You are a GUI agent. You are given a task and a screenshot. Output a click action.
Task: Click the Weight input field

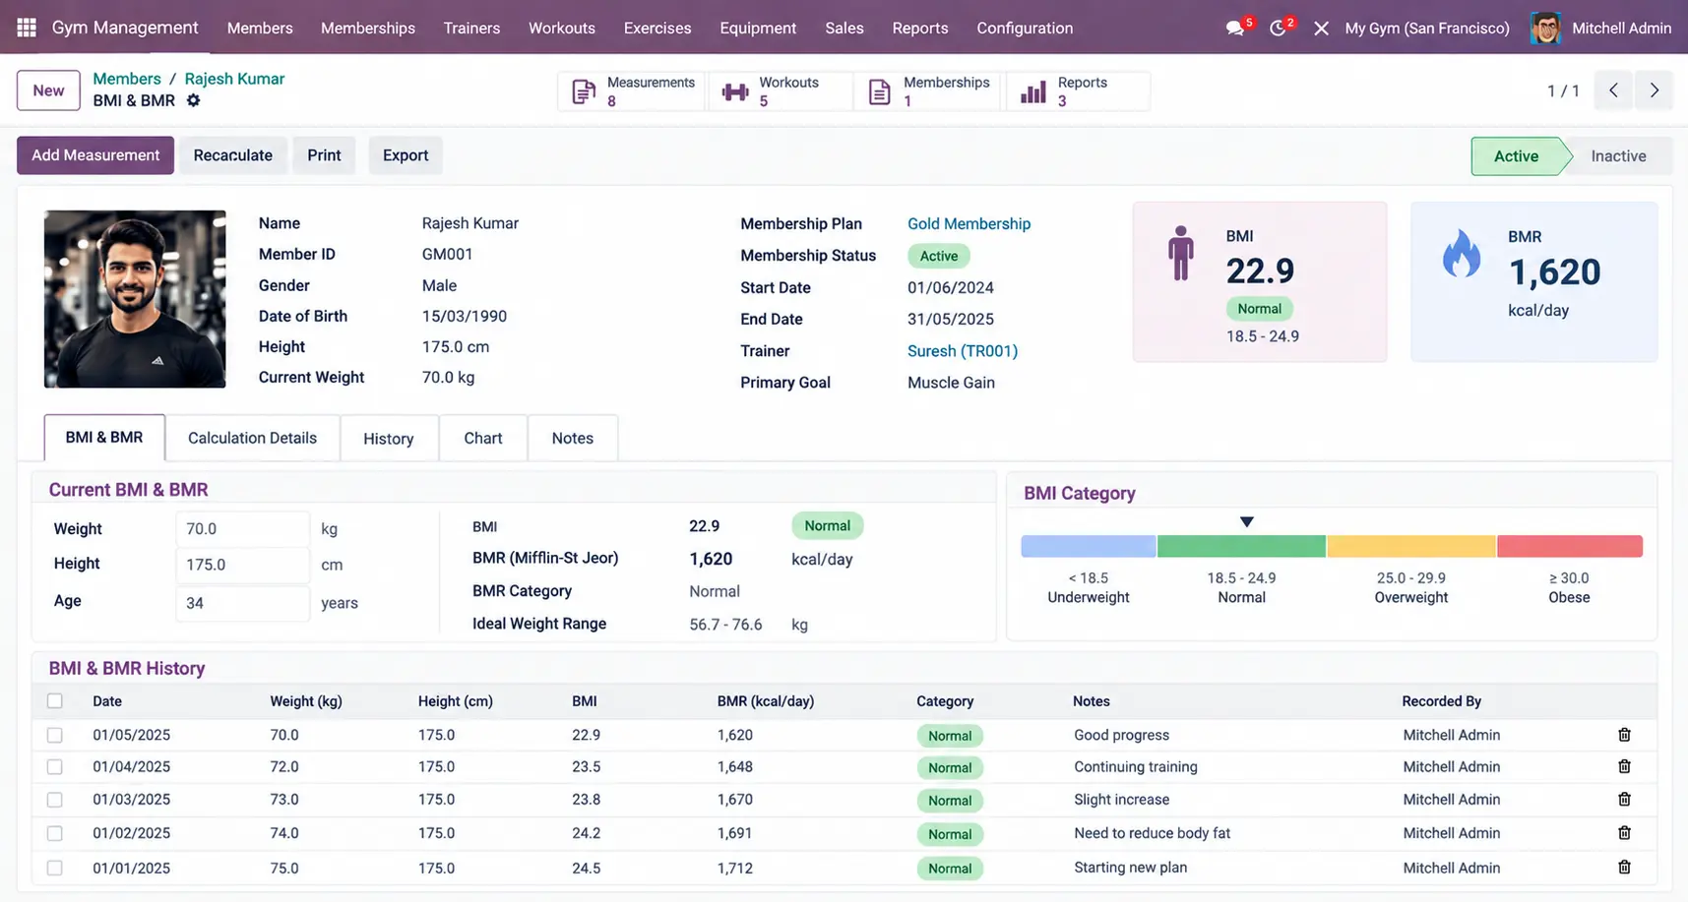pos(242,528)
